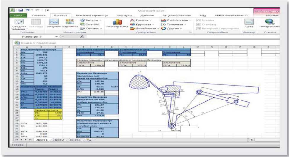Image resolution: width=289 pixels, height=157 pixels.
Task: Expand the Name Box dropdown arrow
Action: 57,37
